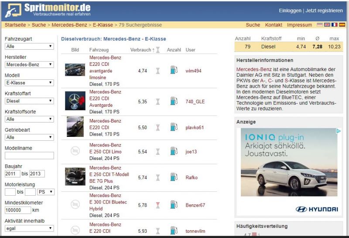
Task: Open the Getriebeart dropdown
Action: pyautogui.click(x=29, y=137)
